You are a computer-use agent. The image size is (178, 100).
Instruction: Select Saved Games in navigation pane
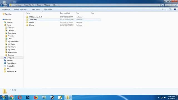pyautogui.click(x=12, y=52)
